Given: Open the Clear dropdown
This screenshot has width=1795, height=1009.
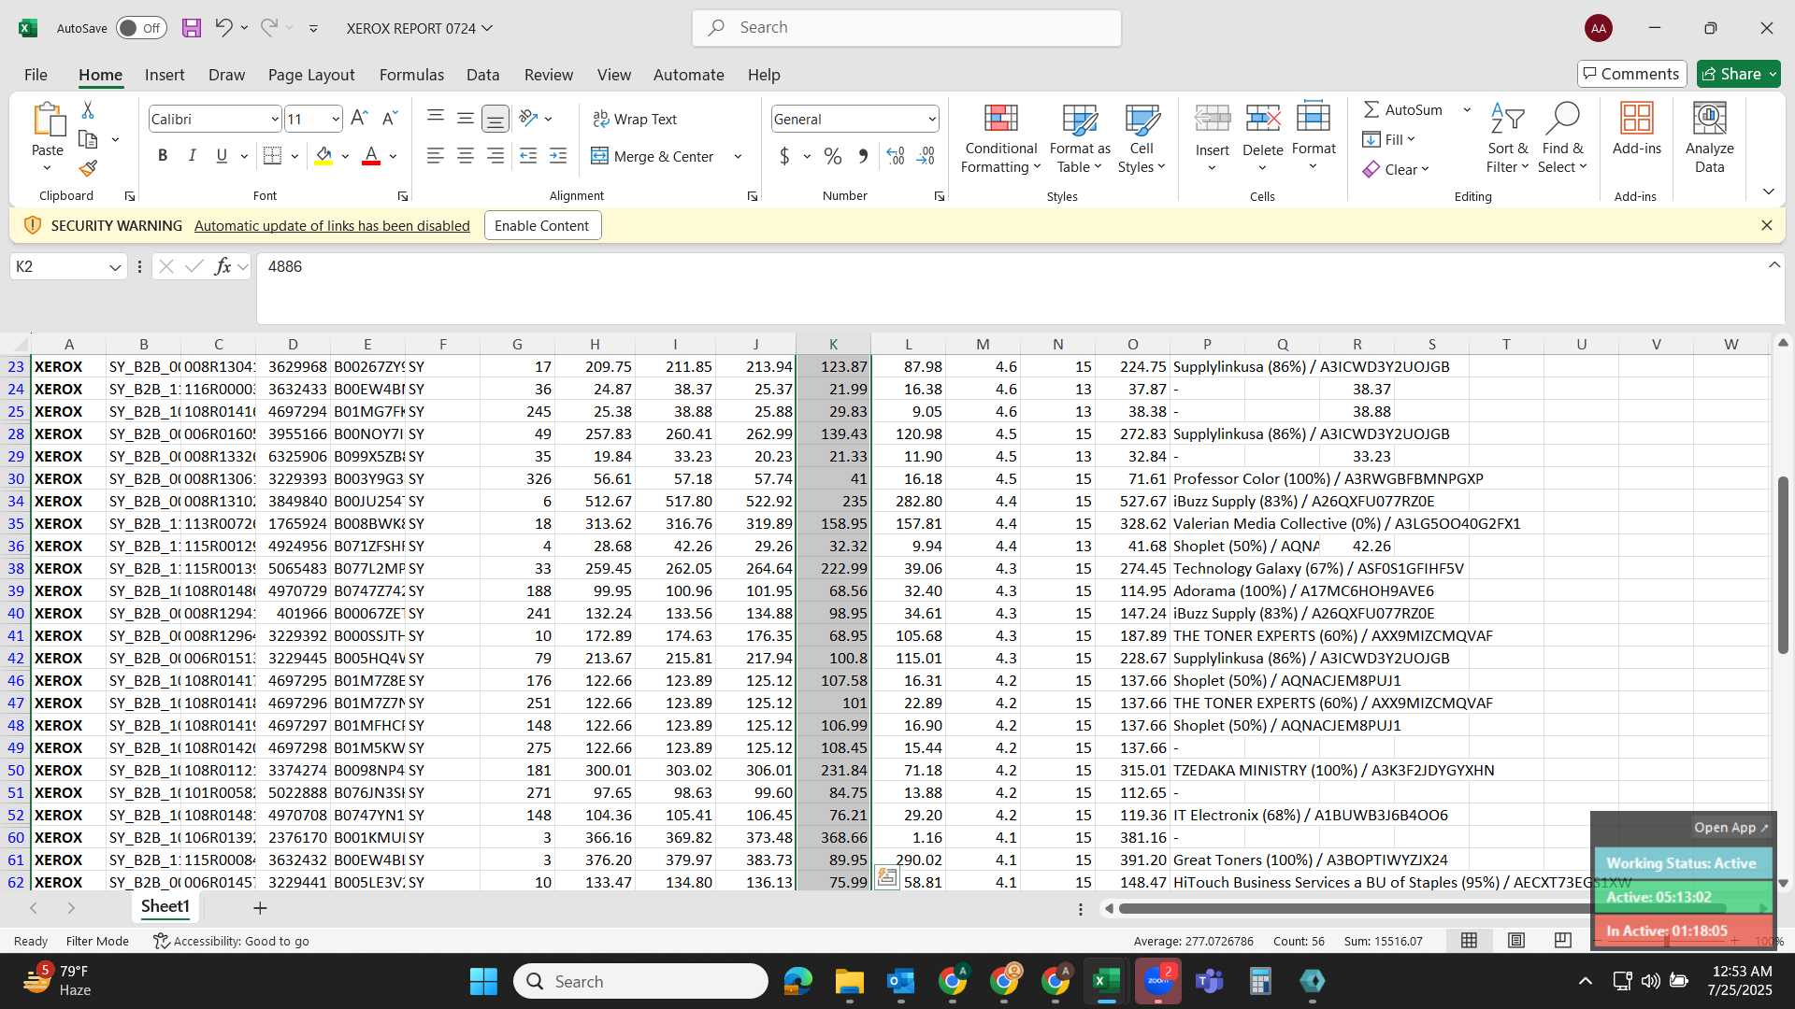Looking at the screenshot, I should tap(1396, 169).
